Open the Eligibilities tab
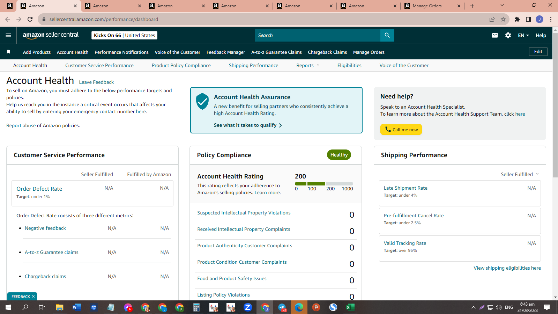The width and height of the screenshot is (558, 314). [349, 65]
